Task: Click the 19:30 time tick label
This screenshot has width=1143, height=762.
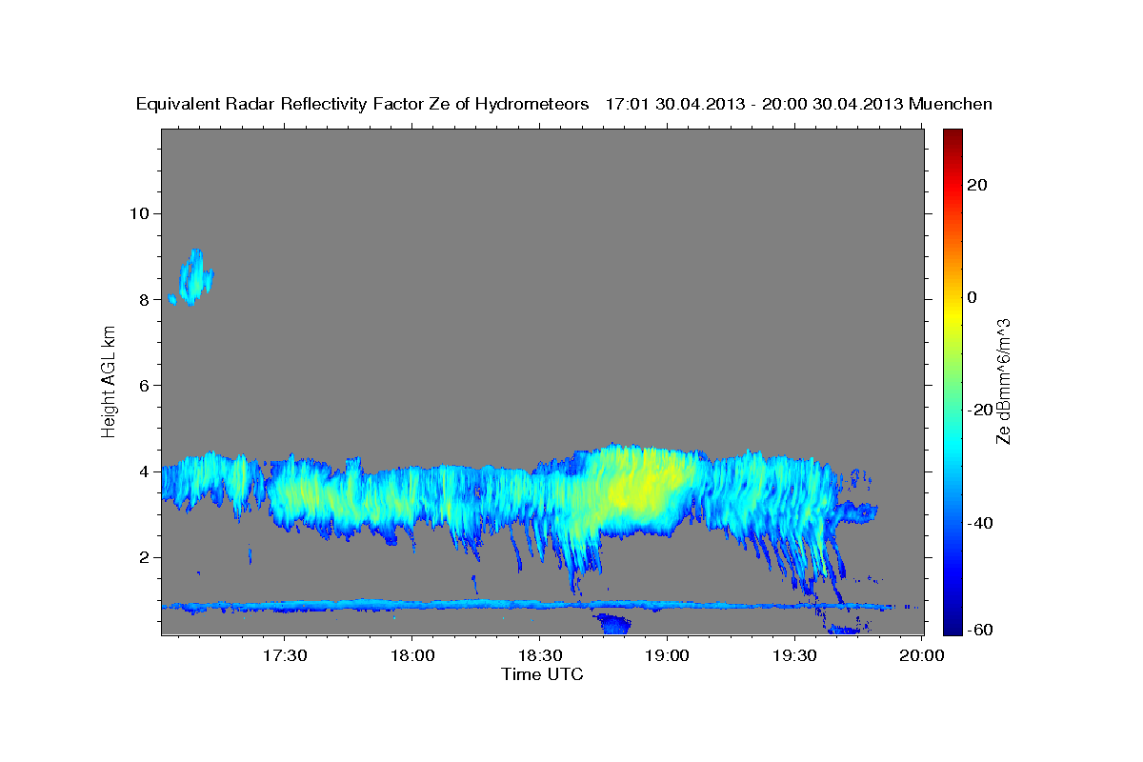Action: pyautogui.click(x=794, y=656)
